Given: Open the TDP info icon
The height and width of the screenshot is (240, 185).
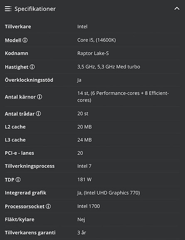Looking at the screenshot, I should point(18,179).
